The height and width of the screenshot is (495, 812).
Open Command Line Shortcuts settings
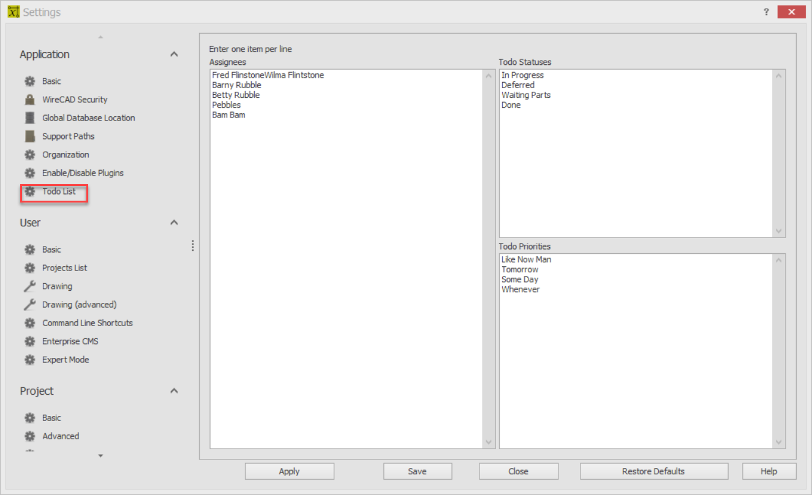[88, 322]
